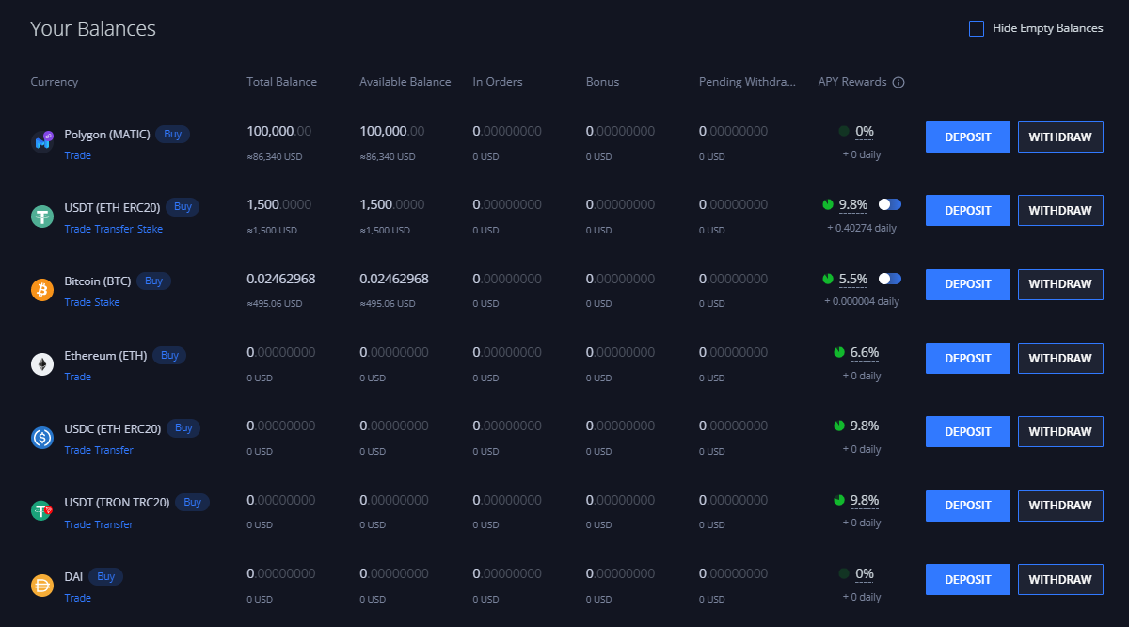1129x627 pixels.
Task: Open the Transfer link under USDC
Action: pos(114,450)
